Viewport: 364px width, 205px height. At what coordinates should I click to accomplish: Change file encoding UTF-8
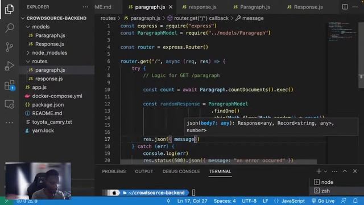[249, 201]
